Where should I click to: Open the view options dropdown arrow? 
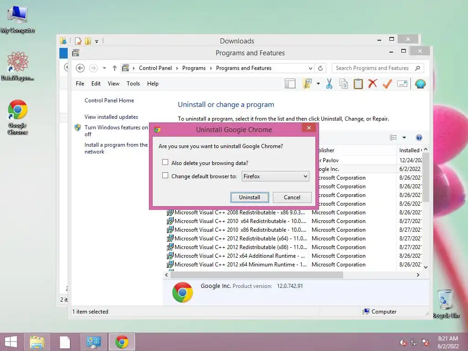[404, 138]
